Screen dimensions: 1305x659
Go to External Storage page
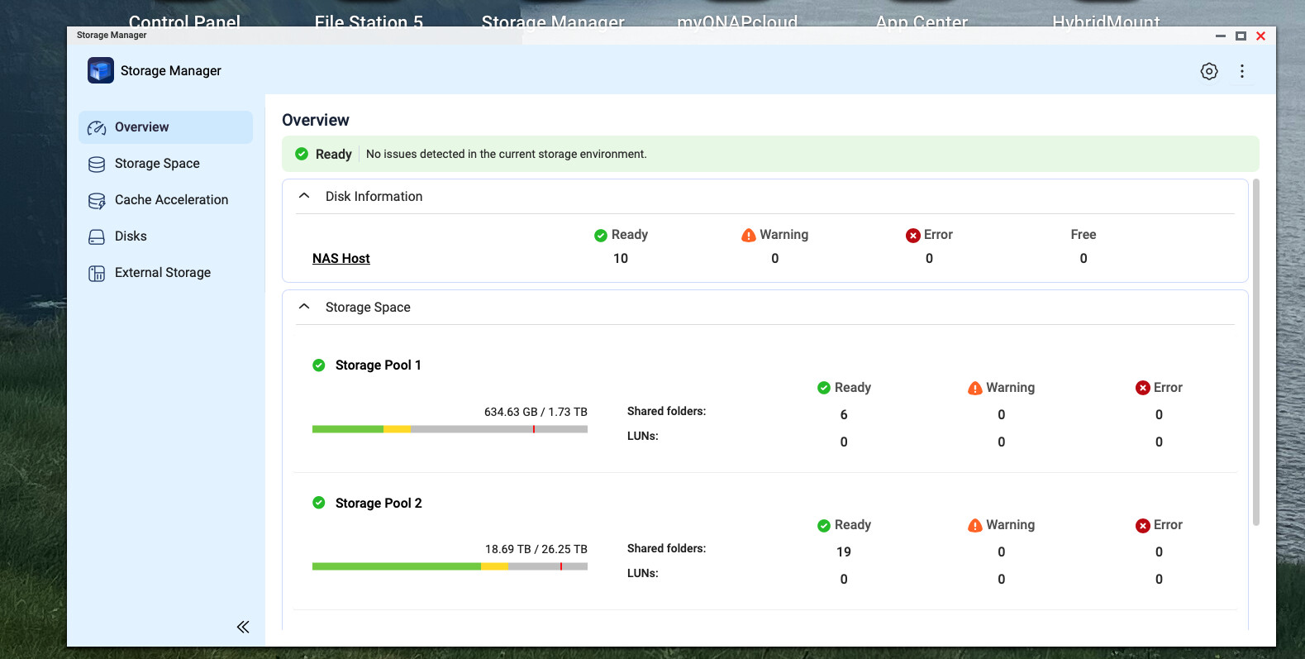[163, 273]
